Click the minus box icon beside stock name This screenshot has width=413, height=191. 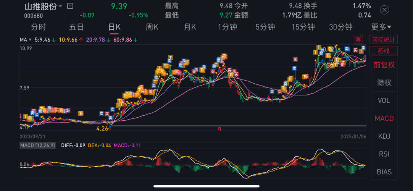70,6
